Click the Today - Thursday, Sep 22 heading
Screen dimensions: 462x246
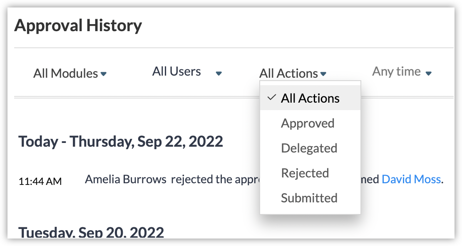pyautogui.click(x=121, y=142)
